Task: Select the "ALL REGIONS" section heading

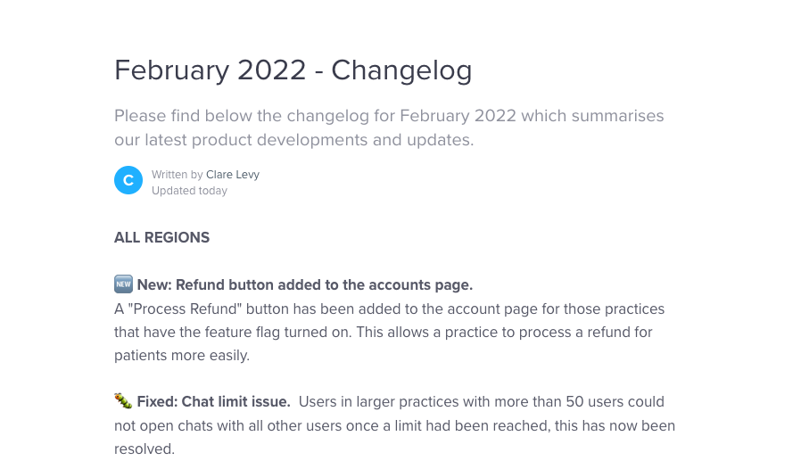Action: click(x=161, y=238)
